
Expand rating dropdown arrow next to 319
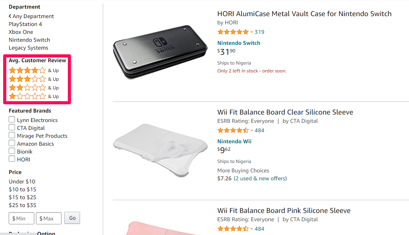tap(252, 32)
